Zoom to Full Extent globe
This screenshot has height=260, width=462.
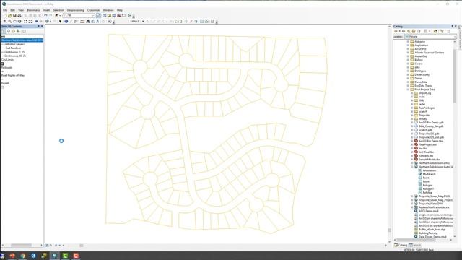(19, 22)
